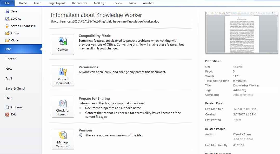This screenshot has width=280, height=154.
Task: Click Save As text in sidebar
Action: [x=16, y=19]
